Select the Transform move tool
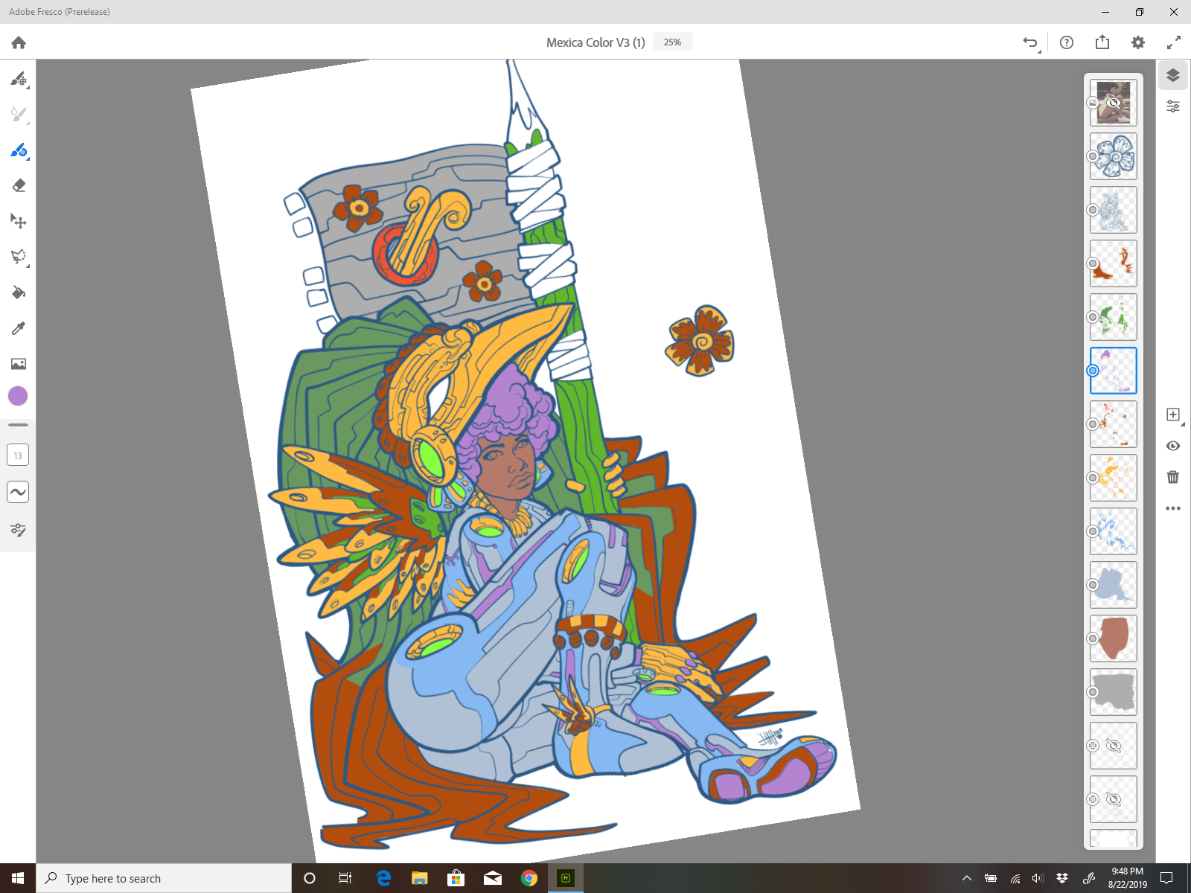 (19, 221)
